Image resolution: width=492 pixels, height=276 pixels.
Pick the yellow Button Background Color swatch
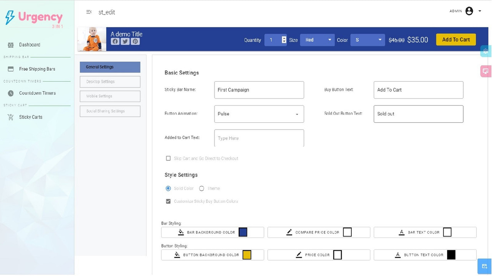(x=247, y=255)
